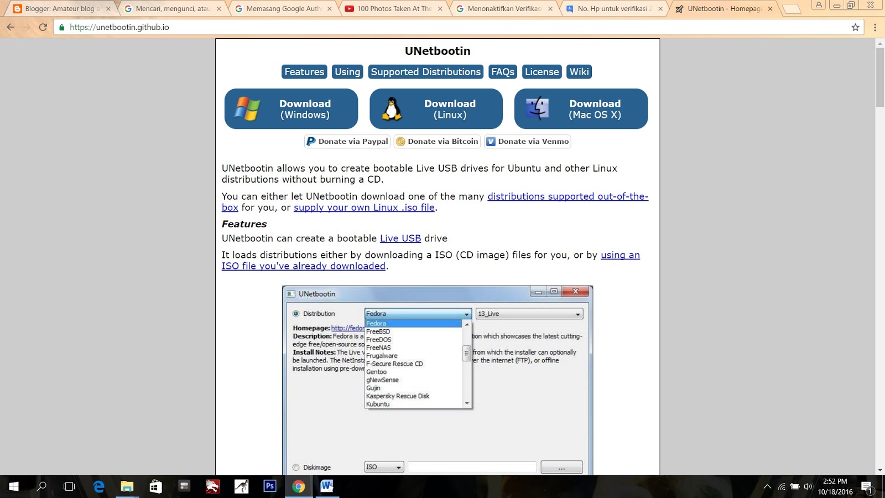Open the Wiki page button
The image size is (885, 498).
pyautogui.click(x=579, y=72)
